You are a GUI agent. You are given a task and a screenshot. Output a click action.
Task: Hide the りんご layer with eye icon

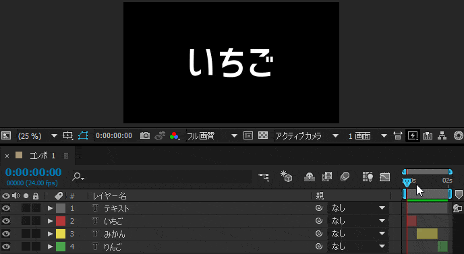[x=6, y=247]
